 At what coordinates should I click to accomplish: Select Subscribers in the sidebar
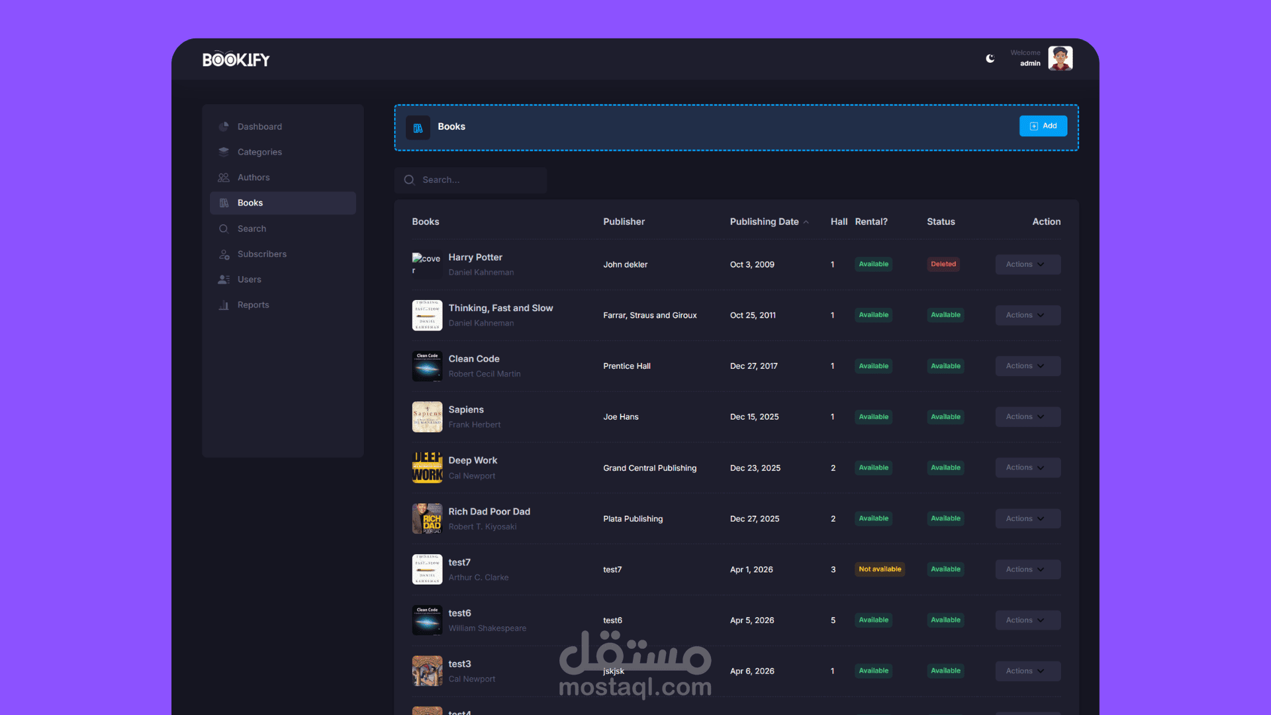click(x=283, y=254)
